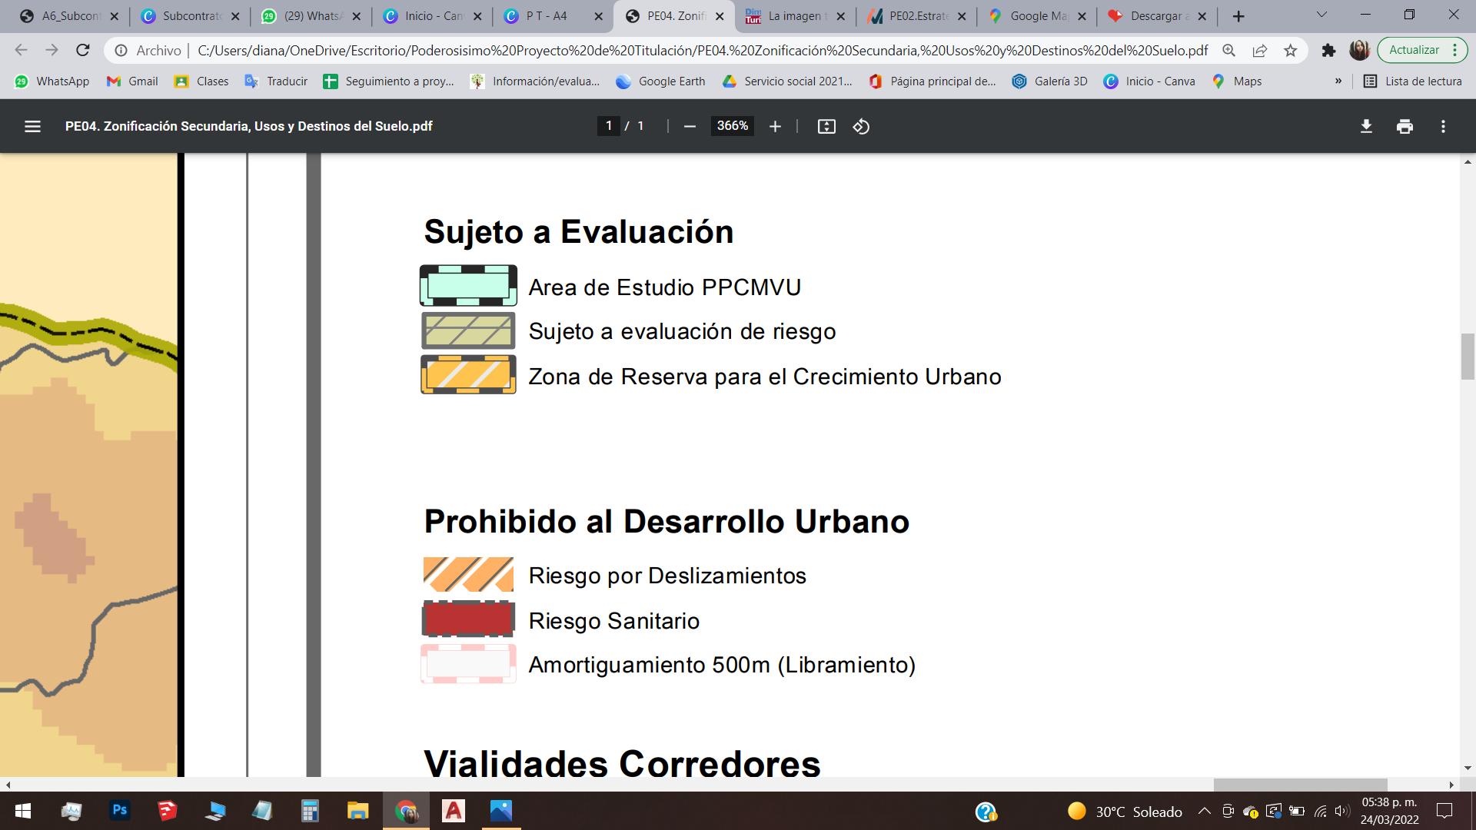Click the horizontal scrollbar thumb

[1300, 785]
